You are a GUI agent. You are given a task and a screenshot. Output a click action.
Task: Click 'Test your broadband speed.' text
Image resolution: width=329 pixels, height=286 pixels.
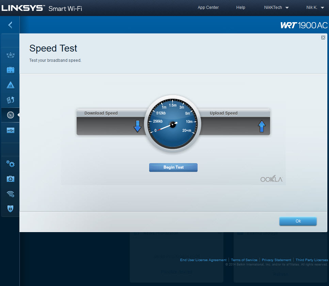coord(55,60)
